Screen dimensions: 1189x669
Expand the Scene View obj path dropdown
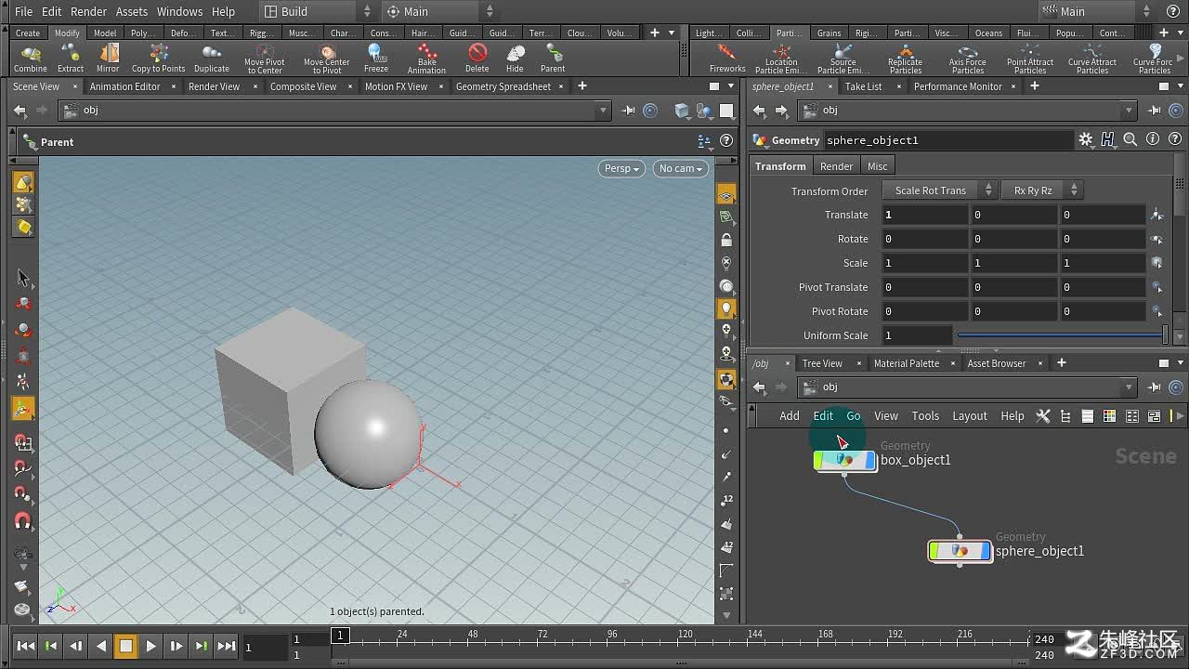(x=603, y=111)
